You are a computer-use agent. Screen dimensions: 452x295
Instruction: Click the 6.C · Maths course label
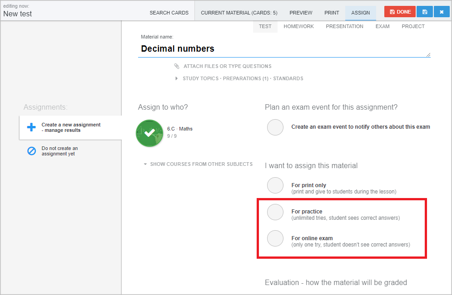tap(180, 129)
